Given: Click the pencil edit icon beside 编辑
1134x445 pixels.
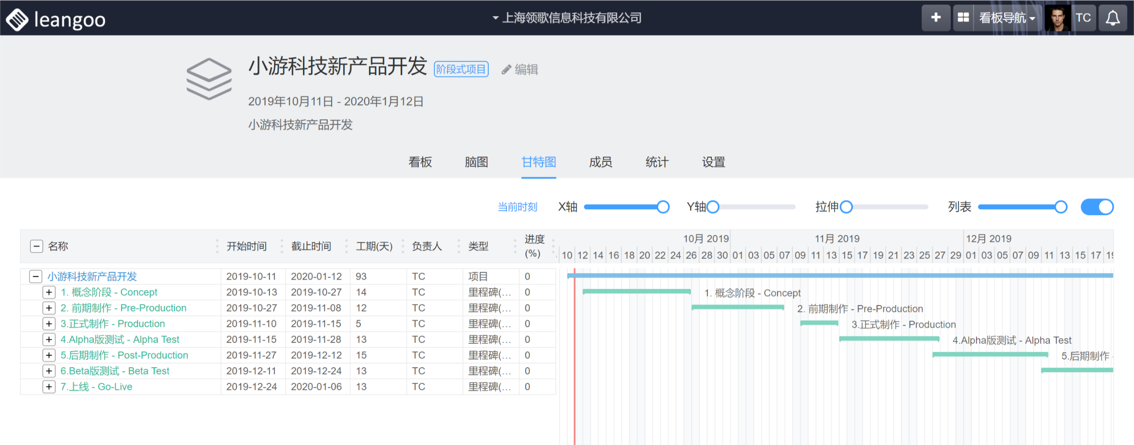Looking at the screenshot, I should 506,70.
